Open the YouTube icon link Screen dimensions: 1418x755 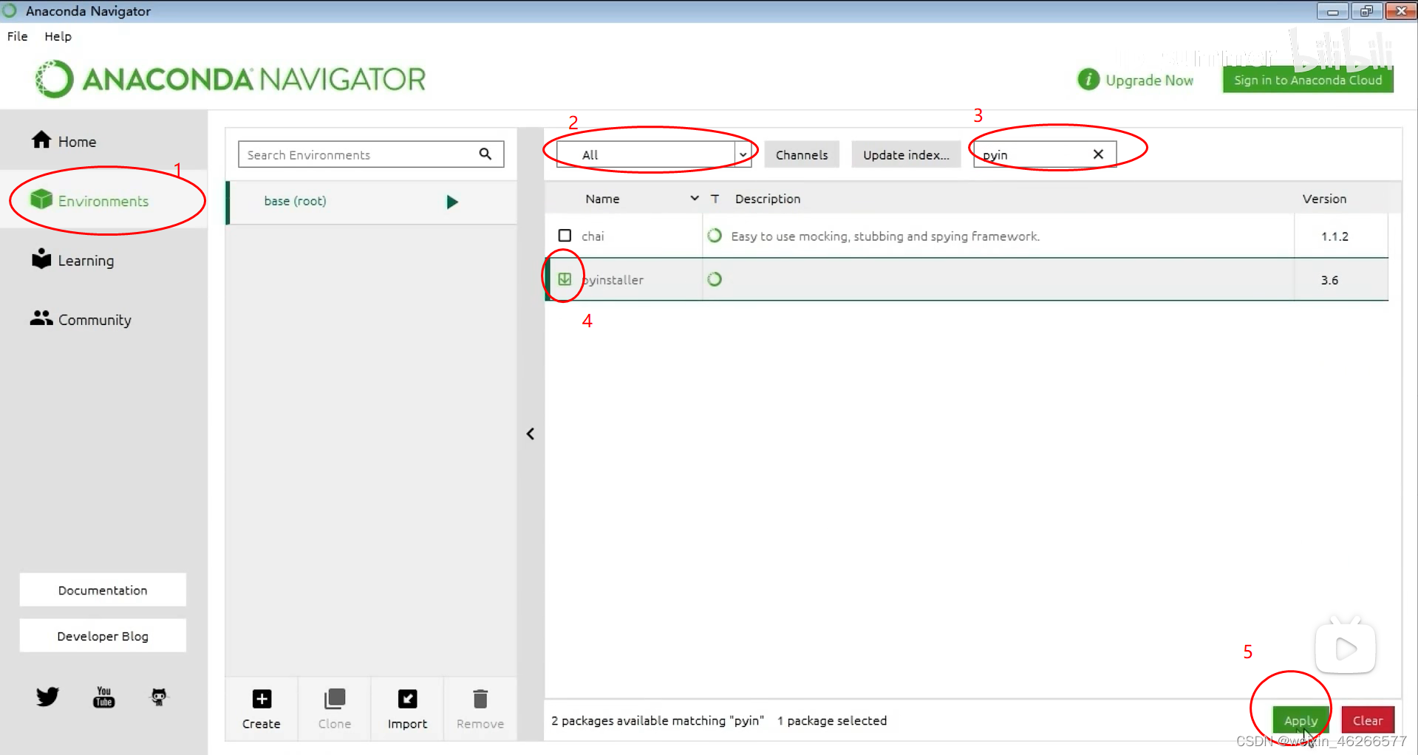pyautogui.click(x=103, y=697)
